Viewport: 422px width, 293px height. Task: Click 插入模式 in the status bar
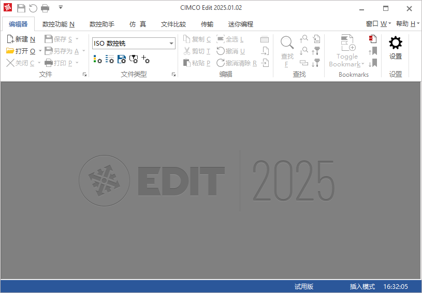tap(362, 287)
